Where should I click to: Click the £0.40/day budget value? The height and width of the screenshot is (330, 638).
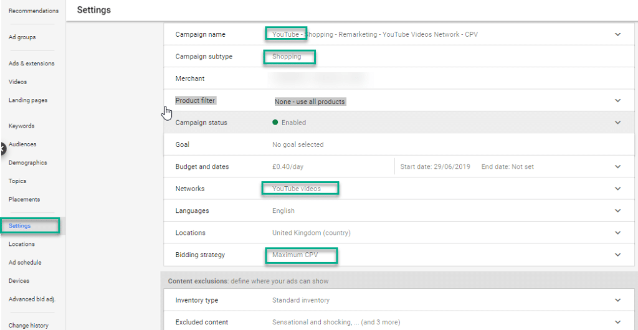289,167
